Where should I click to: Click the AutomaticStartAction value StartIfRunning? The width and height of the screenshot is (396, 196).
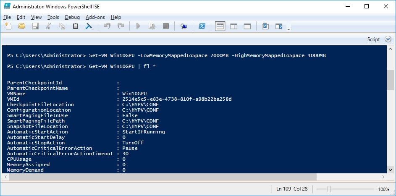pos(144,132)
